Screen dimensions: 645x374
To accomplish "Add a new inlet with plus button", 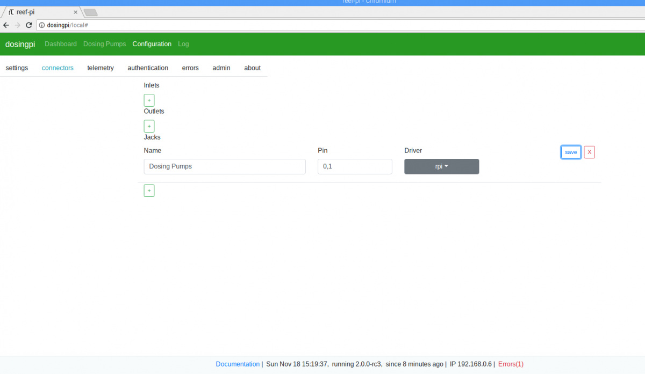I will 149,100.
